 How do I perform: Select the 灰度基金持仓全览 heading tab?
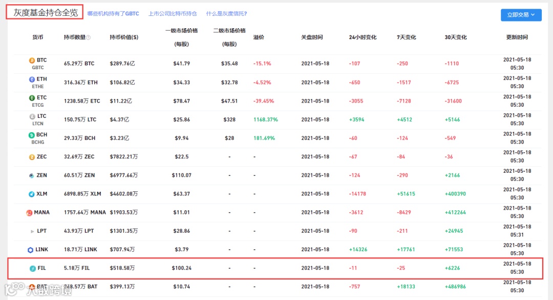click(x=45, y=13)
